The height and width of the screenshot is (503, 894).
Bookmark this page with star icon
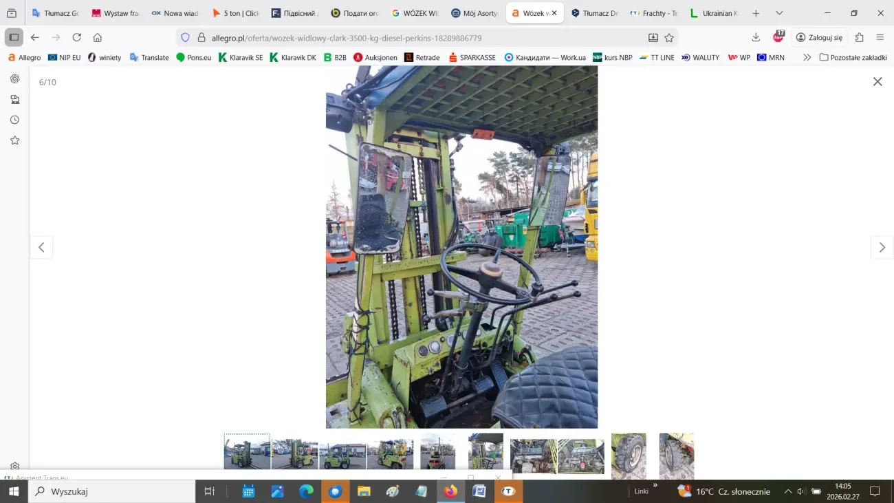point(669,38)
